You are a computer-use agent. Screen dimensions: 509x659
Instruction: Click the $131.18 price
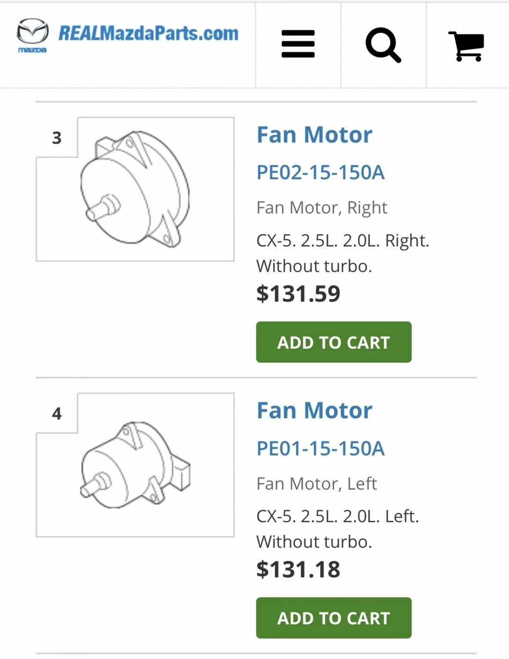pyautogui.click(x=298, y=569)
